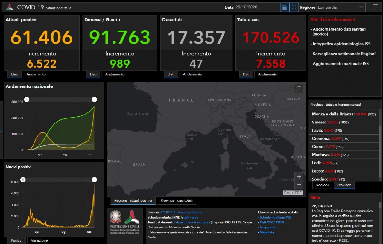
Task: Zoom out on the map
Action: [x=299, y=184]
